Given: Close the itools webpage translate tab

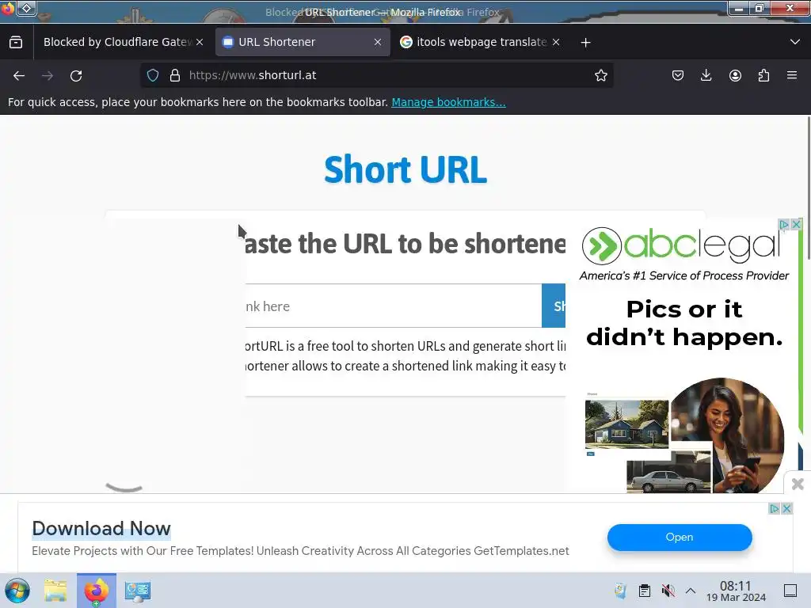Looking at the screenshot, I should coord(555,42).
